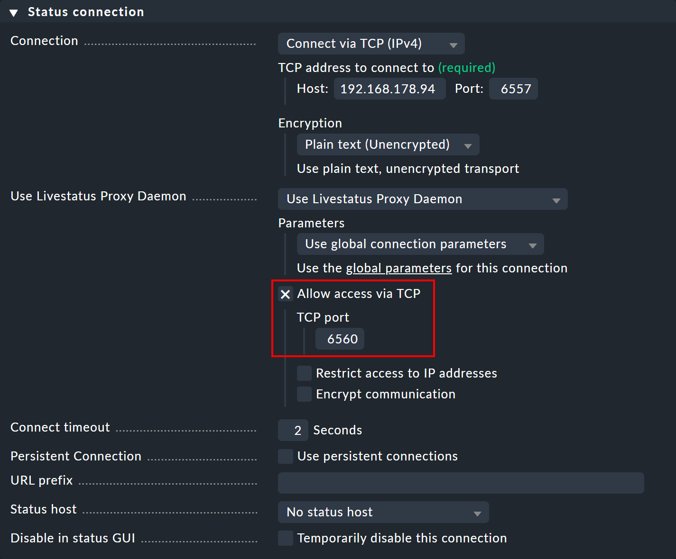Select the Port field showing 6557
Screen dimensions: 676x559
coord(513,89)
